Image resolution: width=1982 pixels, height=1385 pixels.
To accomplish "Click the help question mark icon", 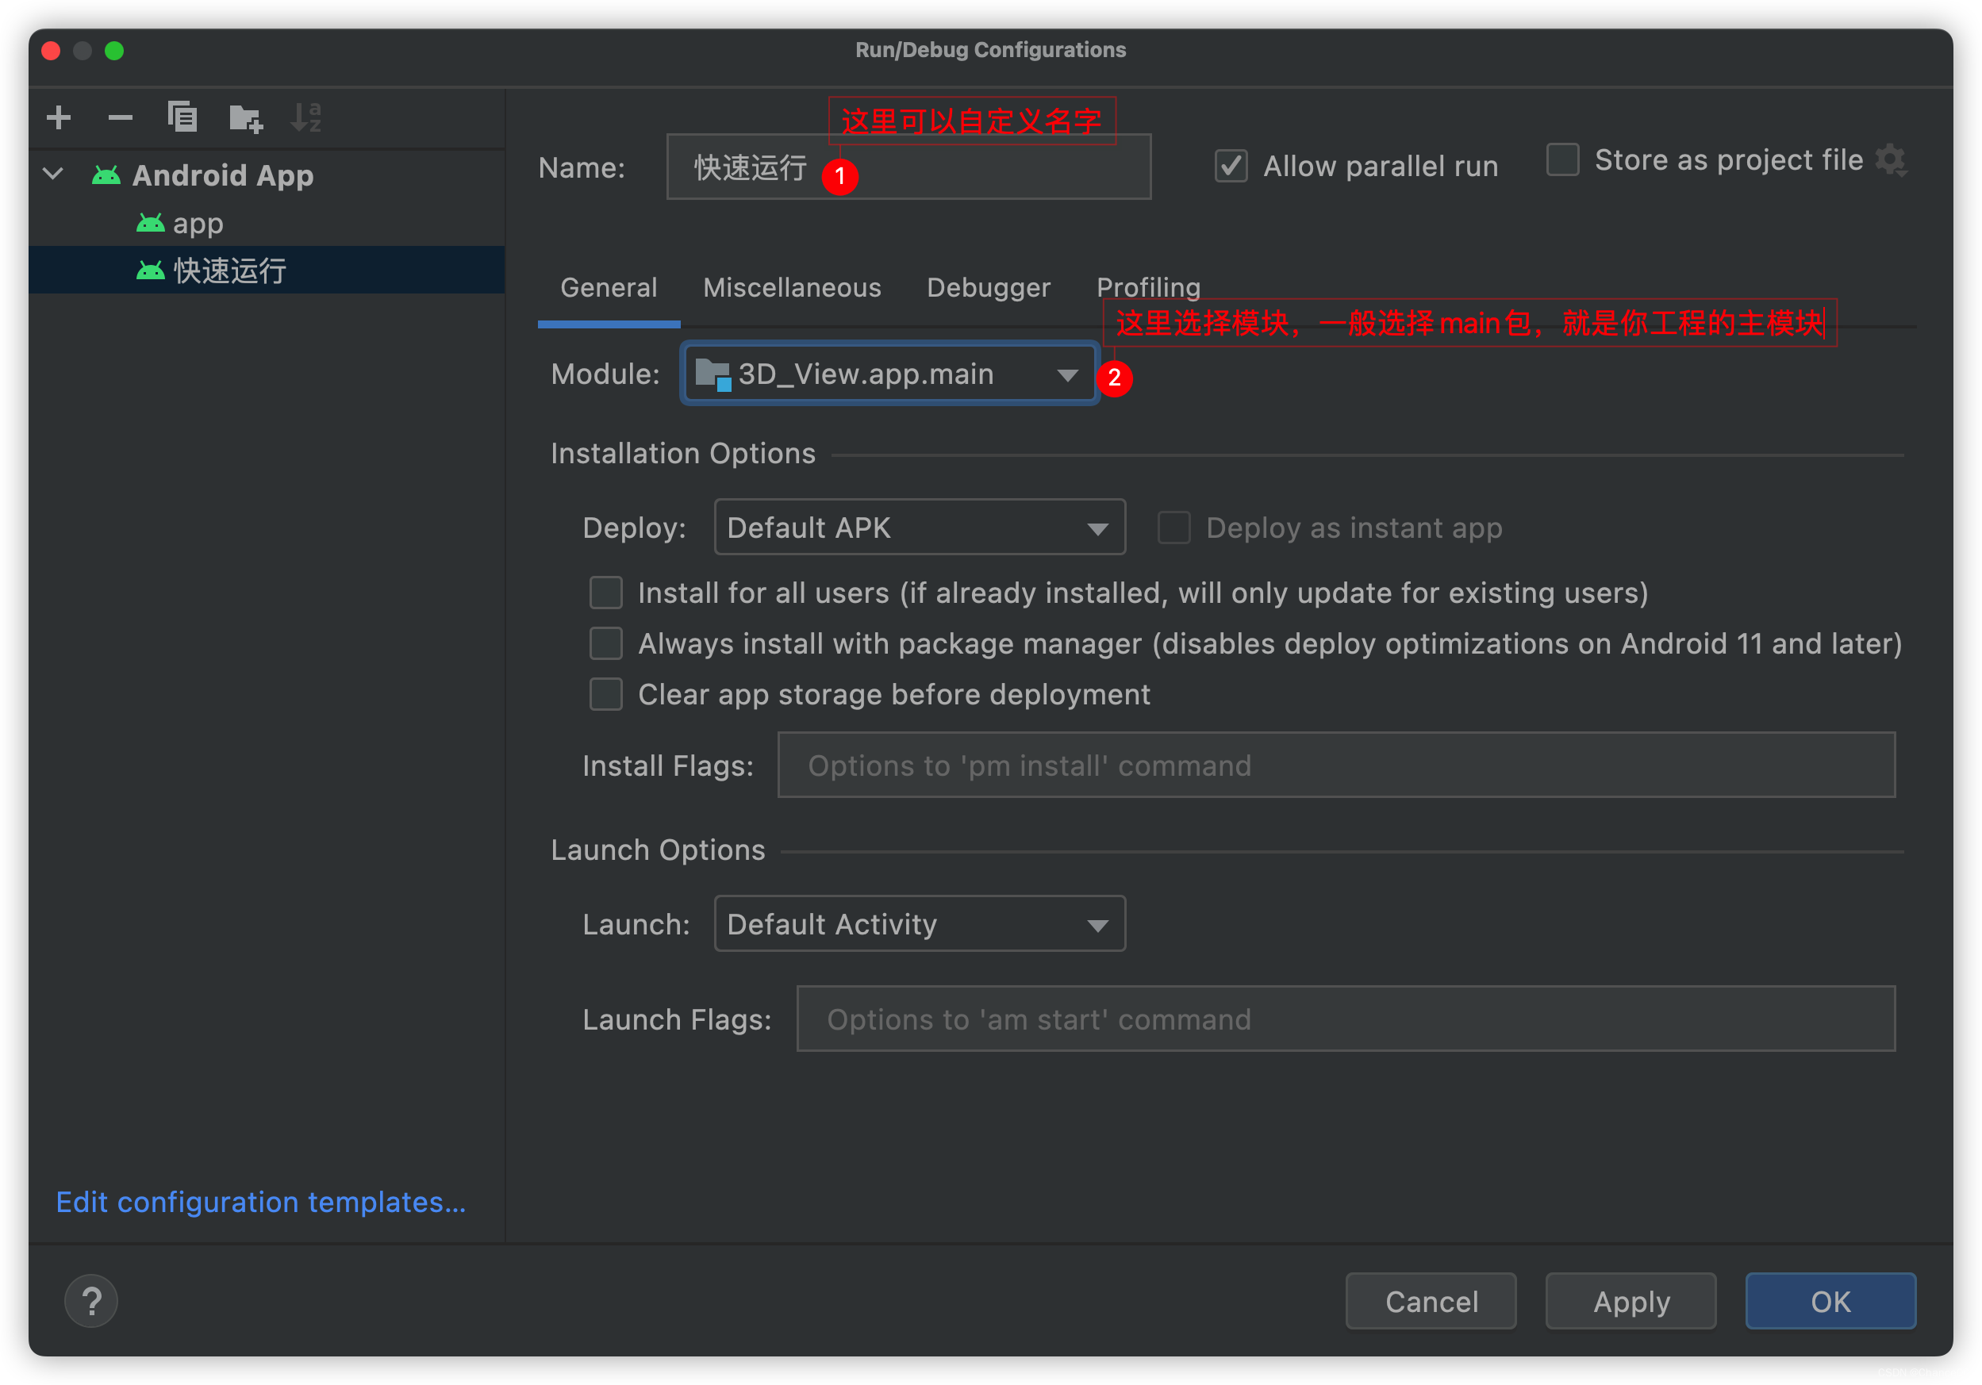I will coord(91,1300).
